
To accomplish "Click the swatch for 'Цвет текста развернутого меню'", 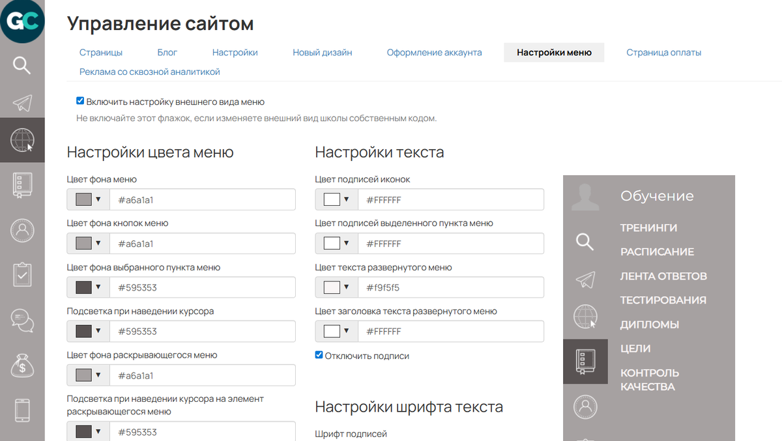I will tap(332, 287).
